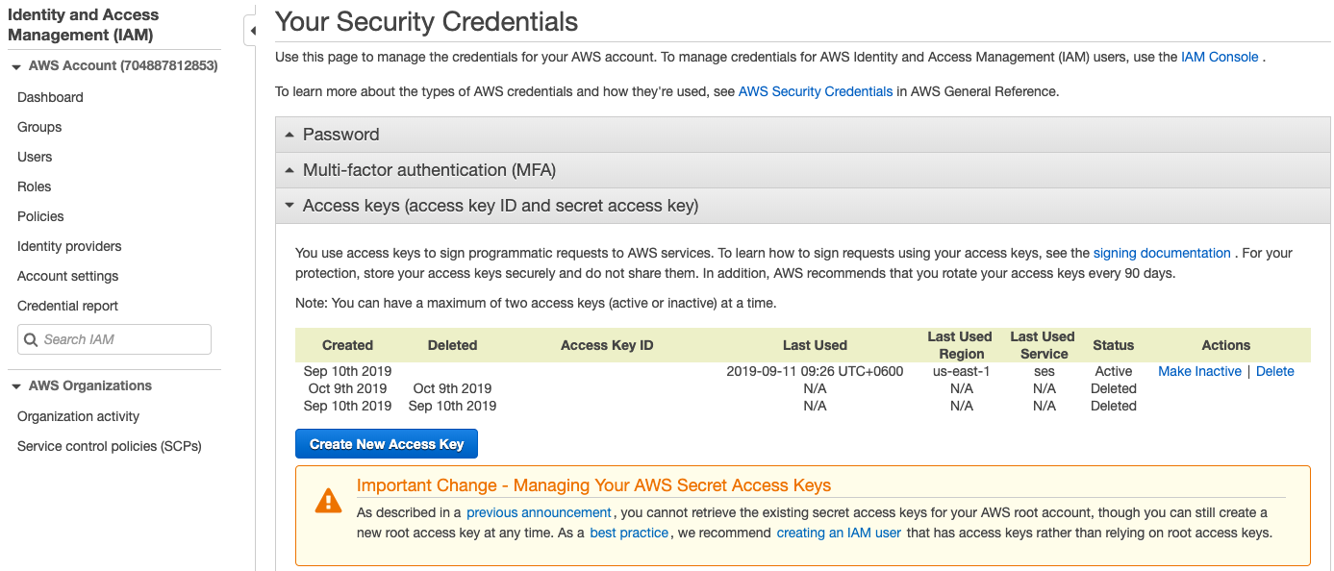1334x571 pixels.
Task: Open the IAM Console link
Action: click(x=1219, y=57)
